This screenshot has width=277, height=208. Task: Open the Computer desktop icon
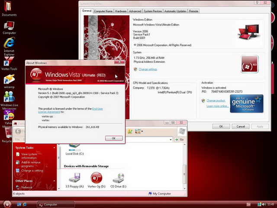(x=9, y=28)
